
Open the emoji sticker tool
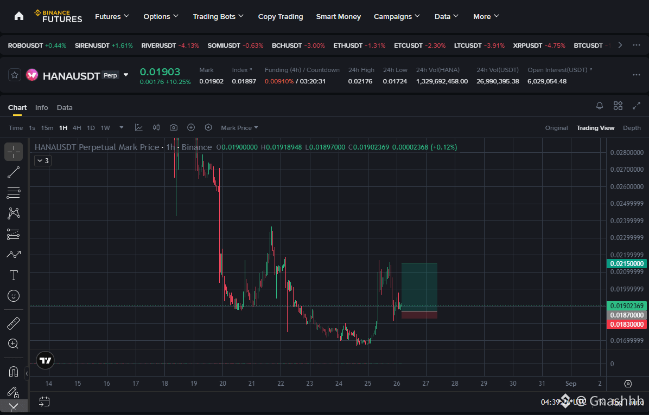coord(14,296)
